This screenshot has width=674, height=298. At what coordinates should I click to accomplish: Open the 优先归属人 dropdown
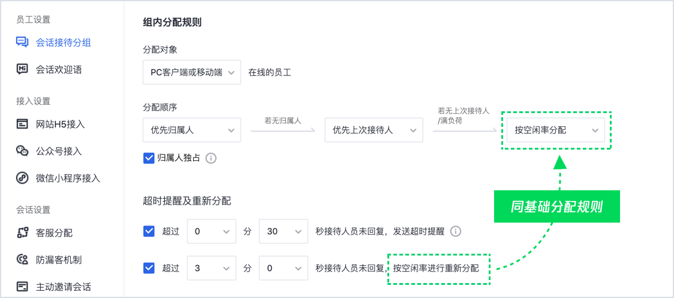pyautogui.click(x=192, y=130)
